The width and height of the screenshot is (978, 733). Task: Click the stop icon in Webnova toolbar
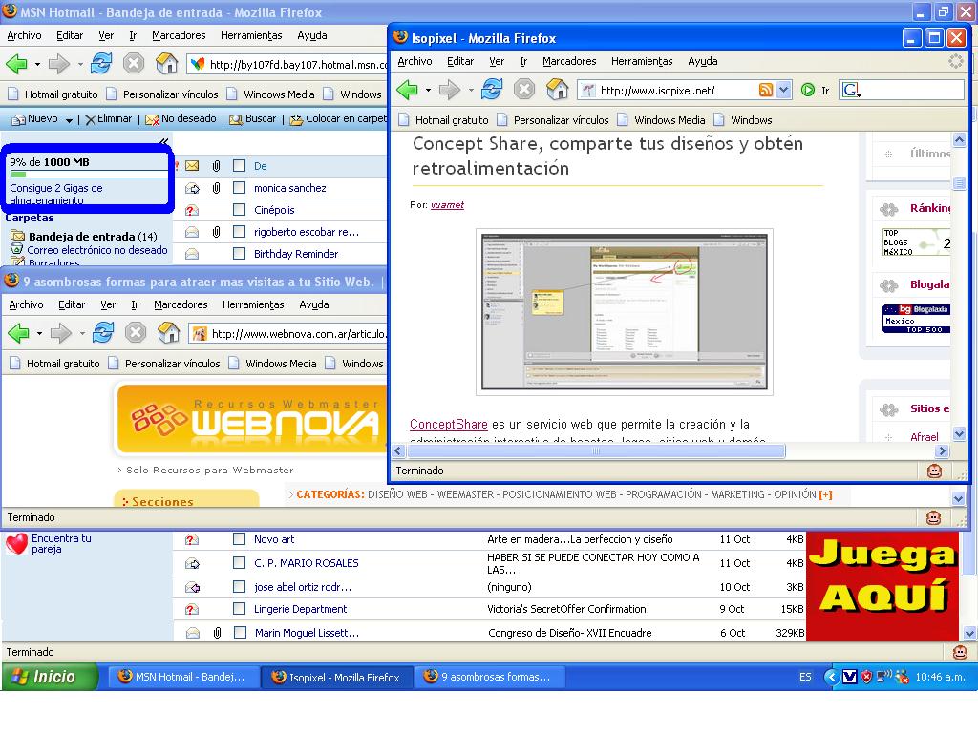(x=136, y=333)
